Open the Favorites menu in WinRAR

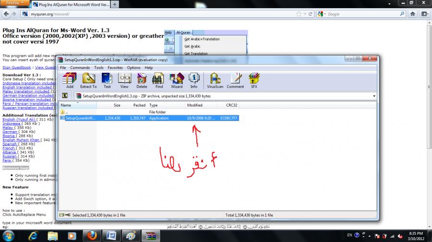pyautogui.click(x=115, y=67)
